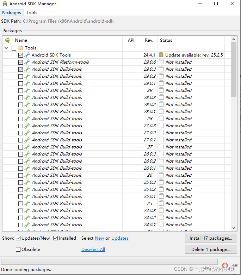Check the Build-tools 29.0.2 checkbox

21,76
